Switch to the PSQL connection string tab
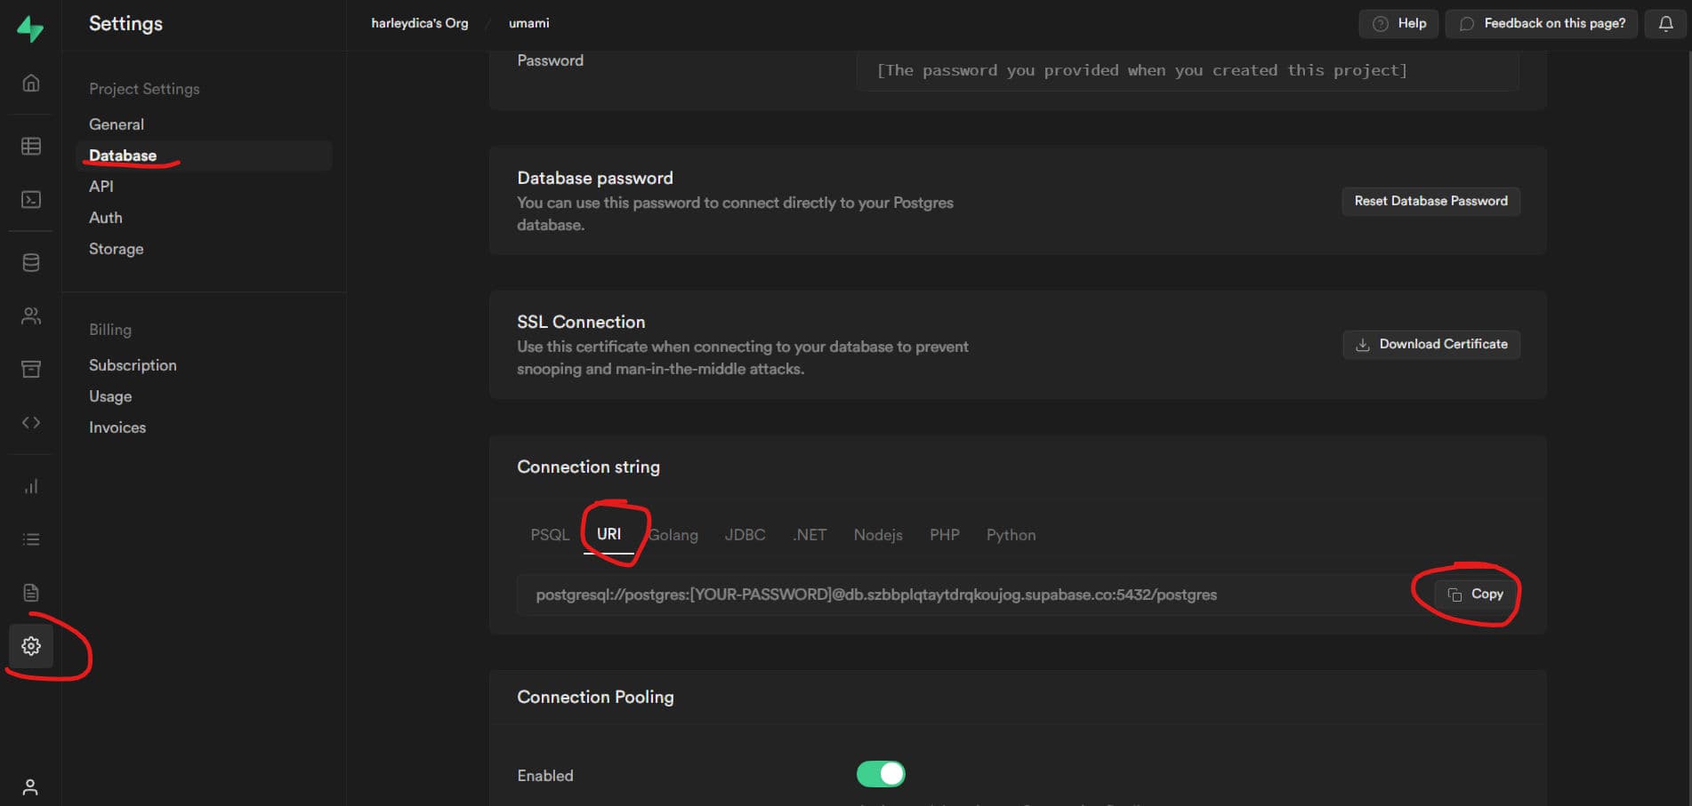 549,534
